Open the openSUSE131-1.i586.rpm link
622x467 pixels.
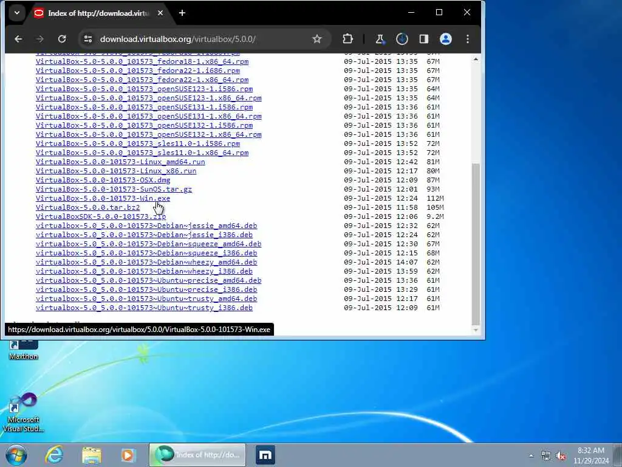pos(144,107)
